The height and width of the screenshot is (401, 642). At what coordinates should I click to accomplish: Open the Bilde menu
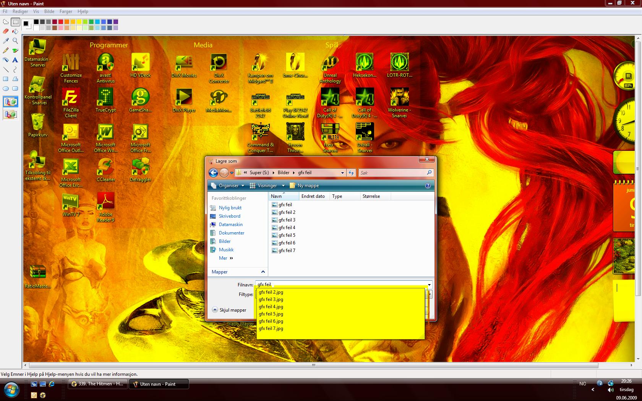pos(49,11)
